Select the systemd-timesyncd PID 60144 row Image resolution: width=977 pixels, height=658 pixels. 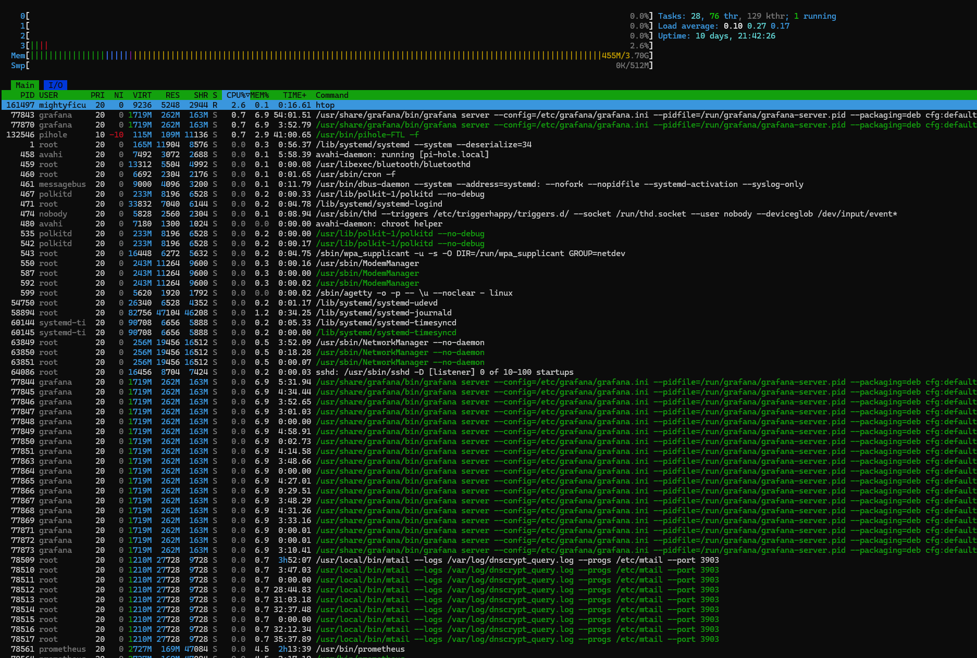(x=489, y=323)
